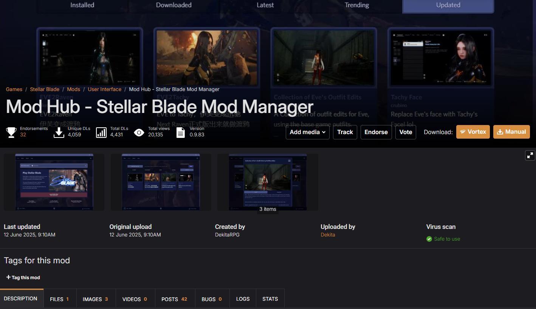The height and width of the screenshot is (309, 536).
Task: Click the Endorsements trophy icon
Action: (11, 132)
